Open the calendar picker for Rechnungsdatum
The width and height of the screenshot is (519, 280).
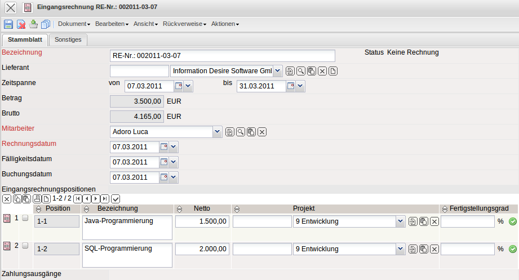pyautogui.click(x=164, y=147)
